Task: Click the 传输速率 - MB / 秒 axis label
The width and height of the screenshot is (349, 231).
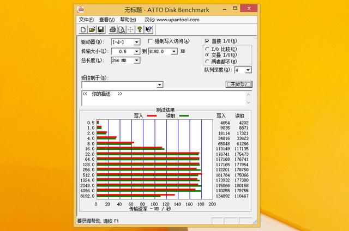Action: coord(150,209)
